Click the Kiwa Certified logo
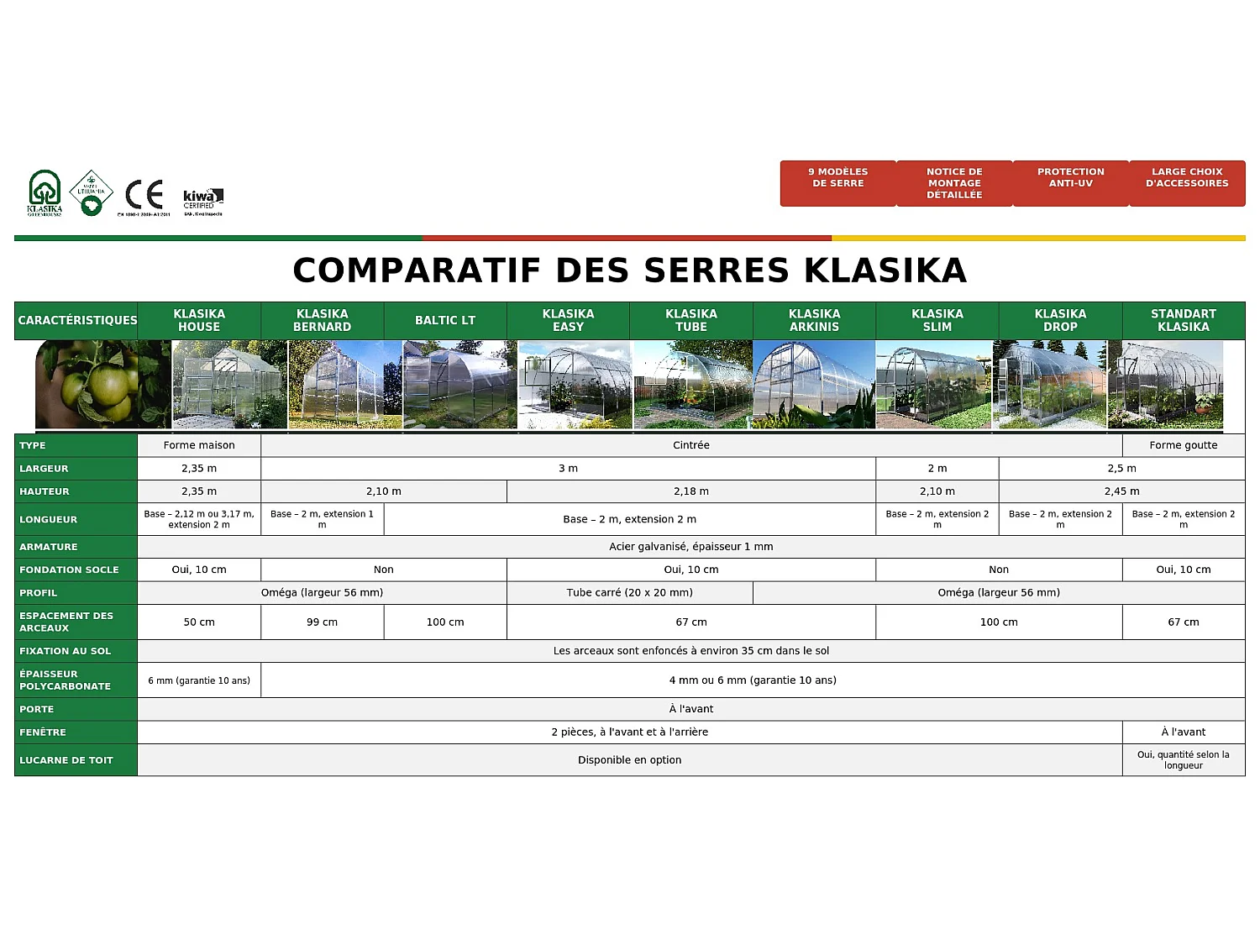This screenshot has height=945, width=1260. [202, 202]
